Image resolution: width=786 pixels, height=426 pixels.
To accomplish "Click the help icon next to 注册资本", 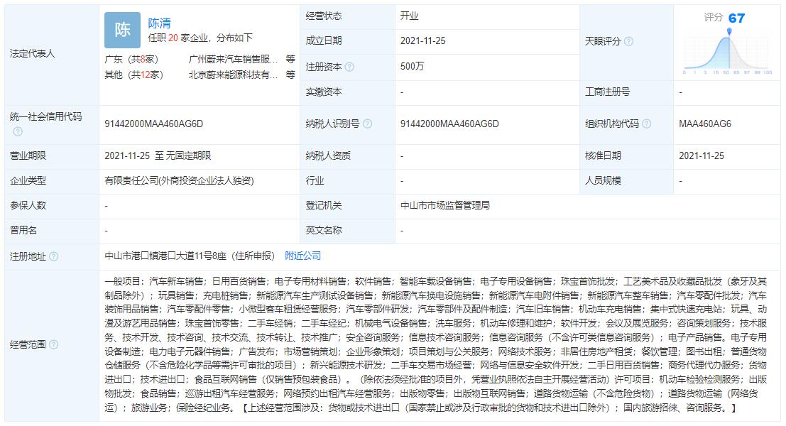I will pos(349,67).
